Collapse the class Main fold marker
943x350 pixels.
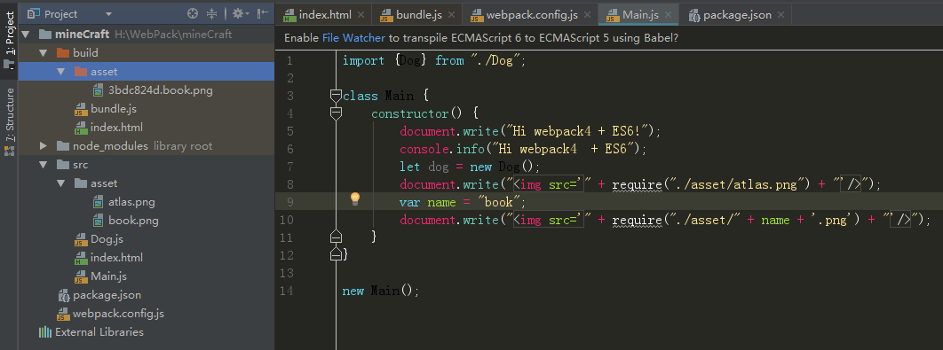pyautogui.click(x=337, y=95)
